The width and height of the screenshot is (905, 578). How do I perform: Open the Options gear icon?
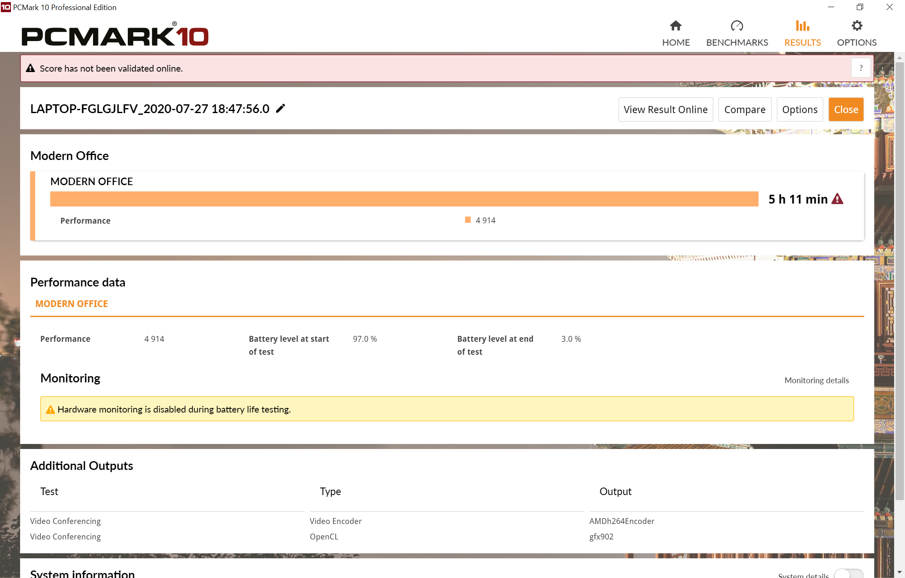click(857, 26)
